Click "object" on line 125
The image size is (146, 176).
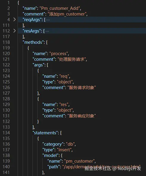click(x=65, y=82)
